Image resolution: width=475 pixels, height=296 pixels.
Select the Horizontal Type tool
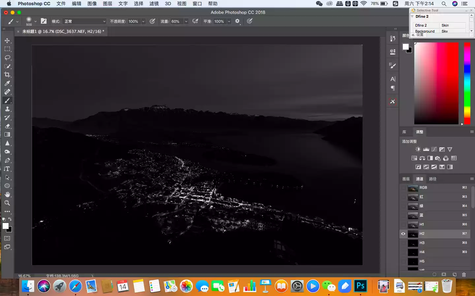tap(7, 169)
